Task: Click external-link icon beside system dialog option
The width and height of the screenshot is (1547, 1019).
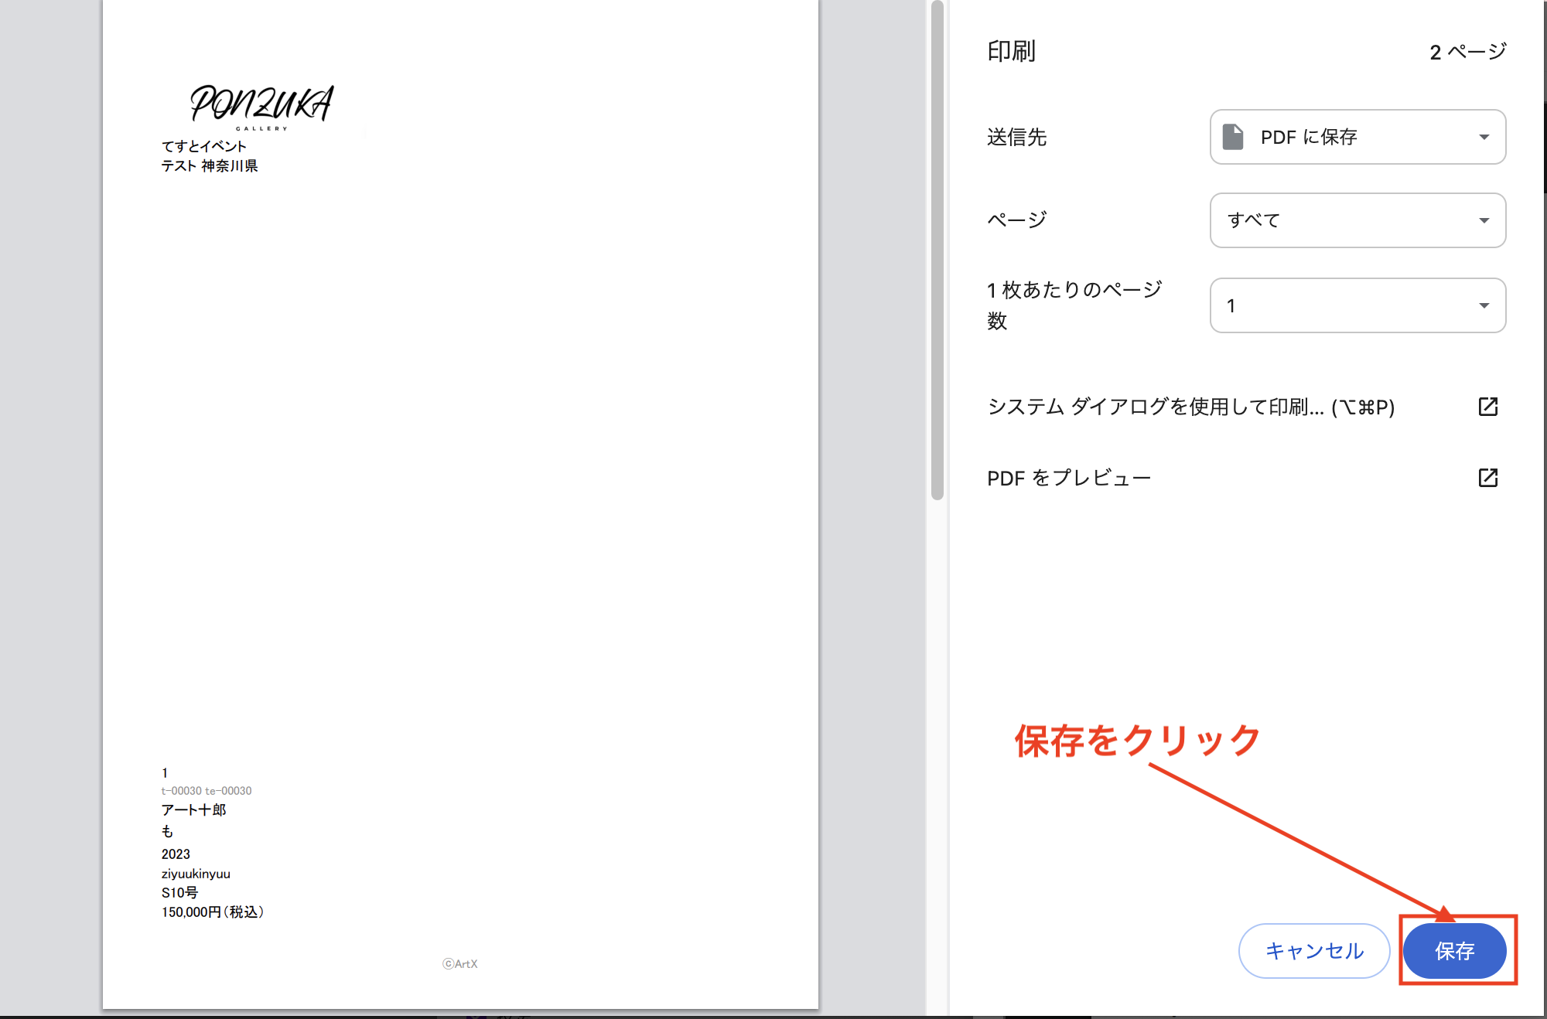Action: point(1487,407)
